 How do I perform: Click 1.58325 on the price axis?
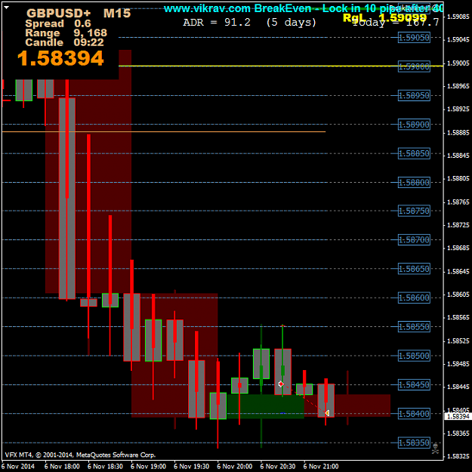coord(458,456)
